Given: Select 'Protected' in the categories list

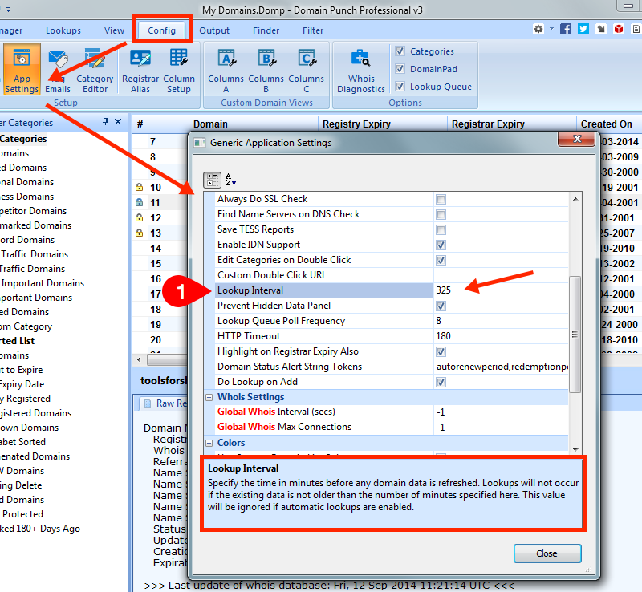Looking at the screenshot, I should (x=22, y=514).
